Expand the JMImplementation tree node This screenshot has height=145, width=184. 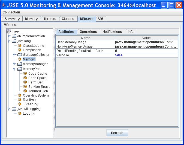pyautogui.click(x=9, y=36)
